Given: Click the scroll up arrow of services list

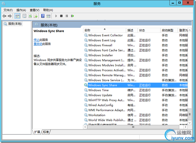Looking at the screenshot, I should coord(190,30).
